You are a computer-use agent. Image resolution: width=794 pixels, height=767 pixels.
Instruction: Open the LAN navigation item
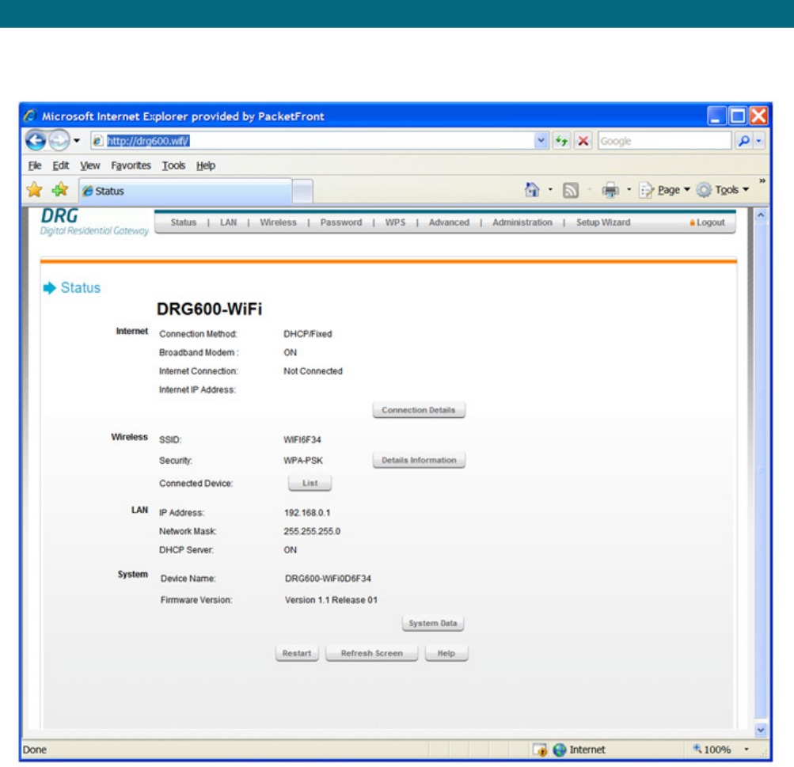click(228, 222)
